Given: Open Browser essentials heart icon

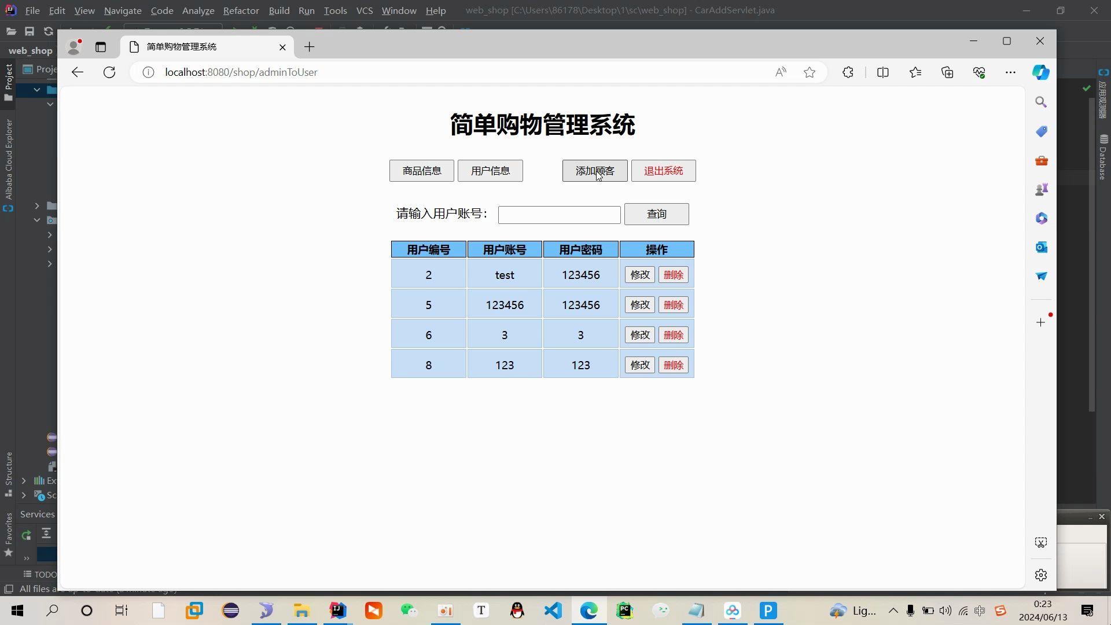Looking at the screenshot, I should coord(979,72).
